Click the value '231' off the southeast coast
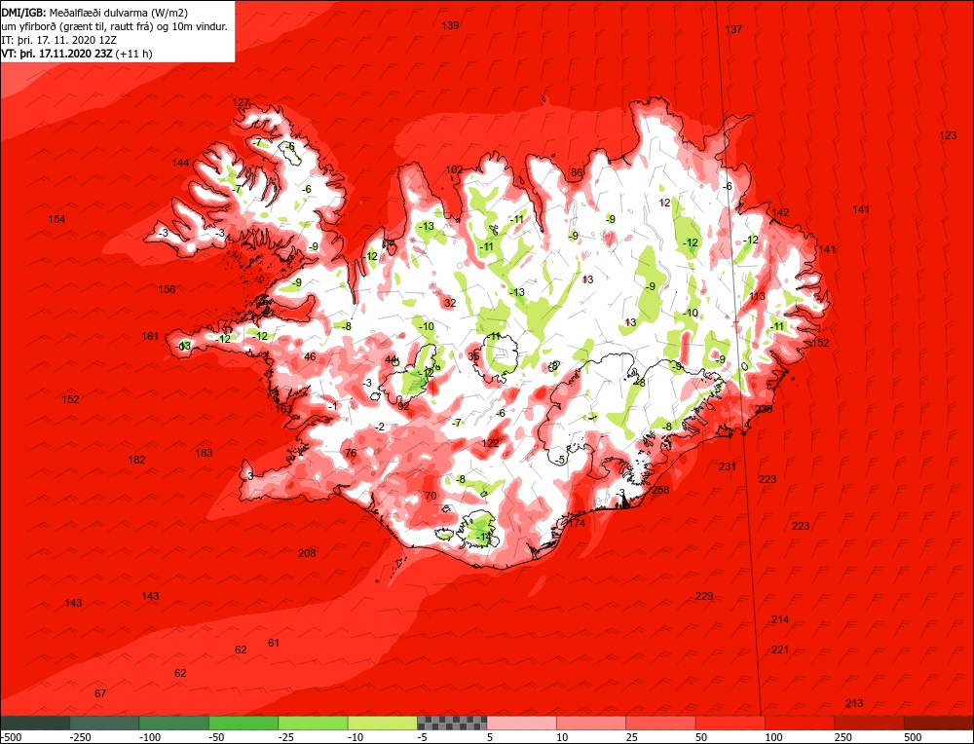Viewport: 974px width, 744px height. coord(728,466)
